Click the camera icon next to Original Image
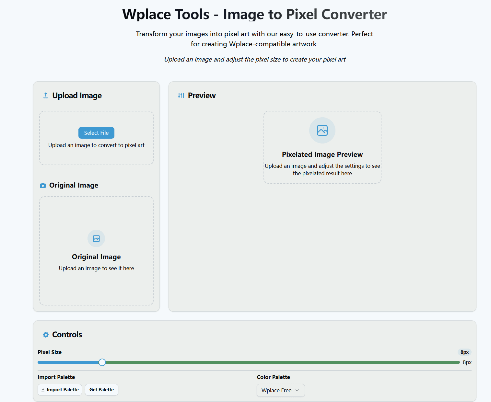The height and width of the screenshot is (402, 491). 43,185
